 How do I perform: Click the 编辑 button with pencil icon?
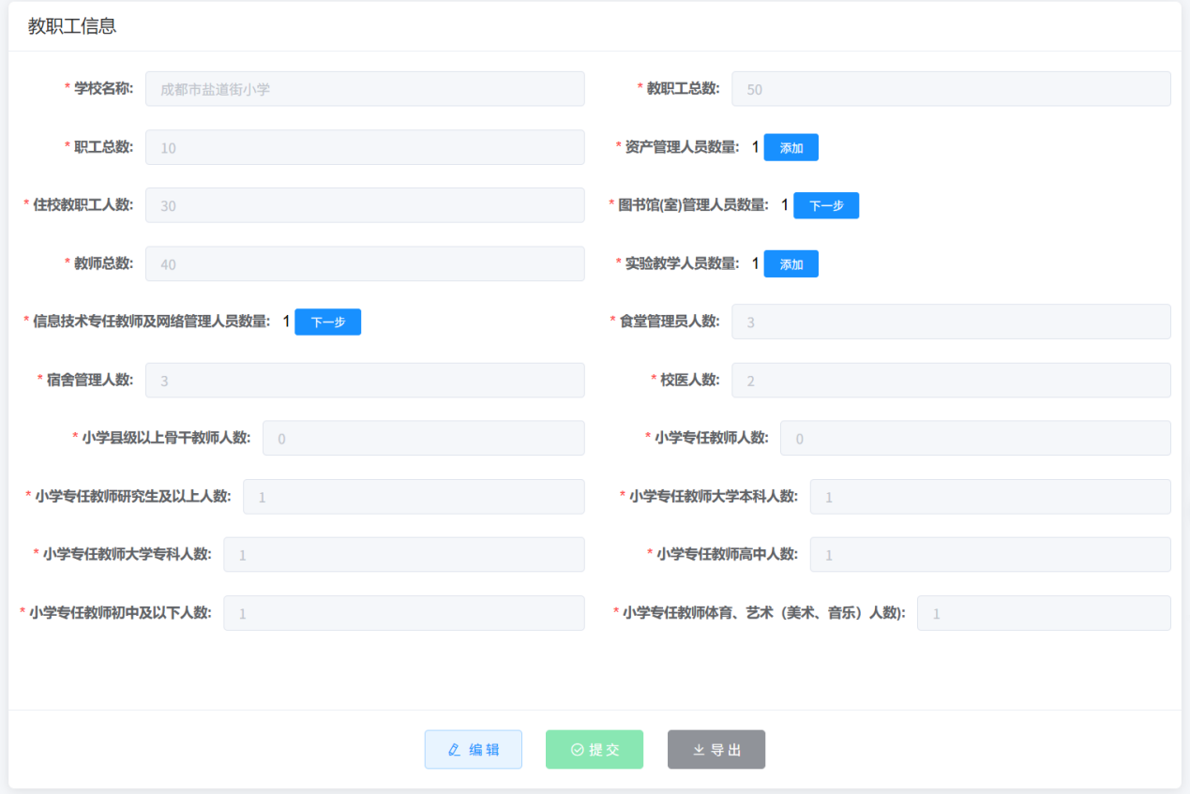(x=473, y=750)
